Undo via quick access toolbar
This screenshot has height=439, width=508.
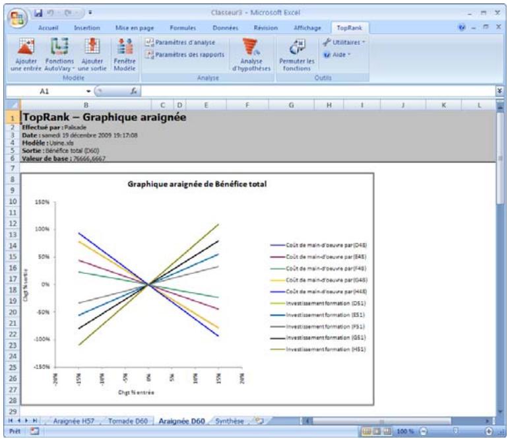[x=51, y=13]
